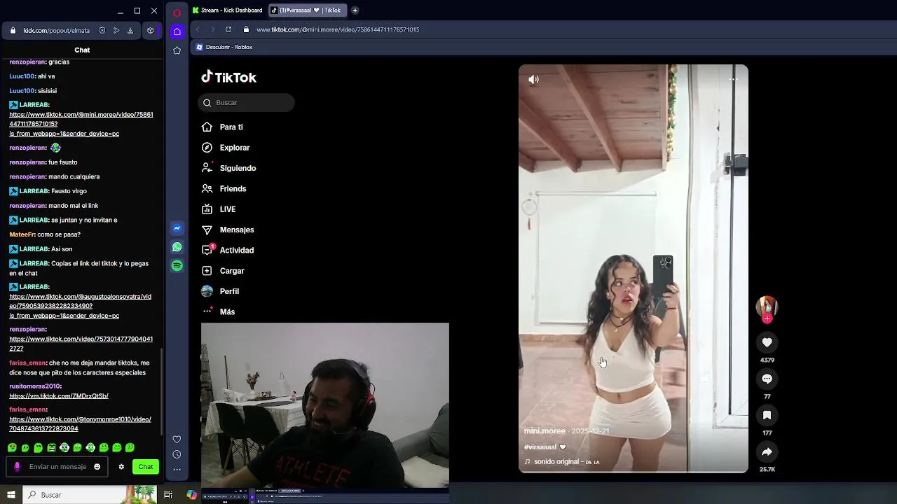Mute the TikTok video sound
Screen dimensions: 897x504
pos(533,80)
